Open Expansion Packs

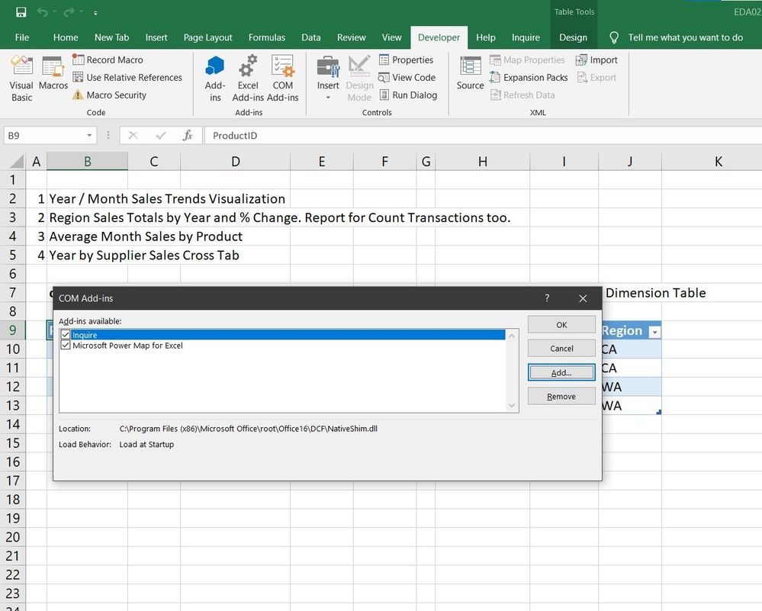529,77
